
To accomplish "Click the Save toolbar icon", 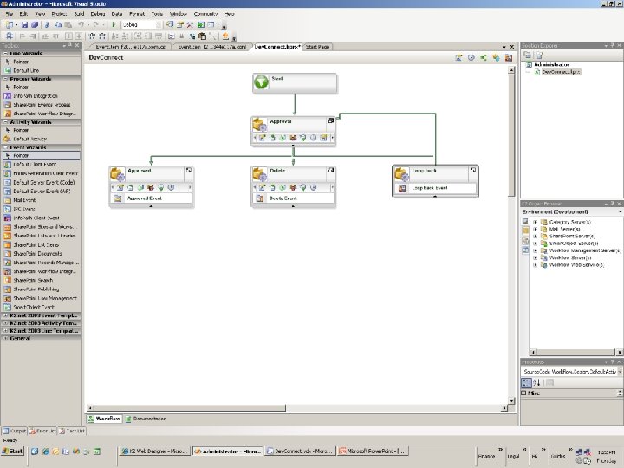I will pos(24,24).
